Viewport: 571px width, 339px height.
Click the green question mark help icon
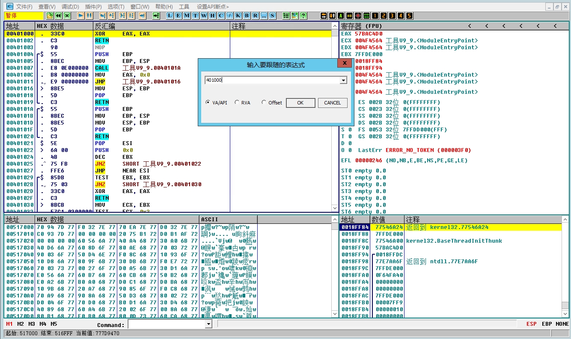click(x=303, y=15)
